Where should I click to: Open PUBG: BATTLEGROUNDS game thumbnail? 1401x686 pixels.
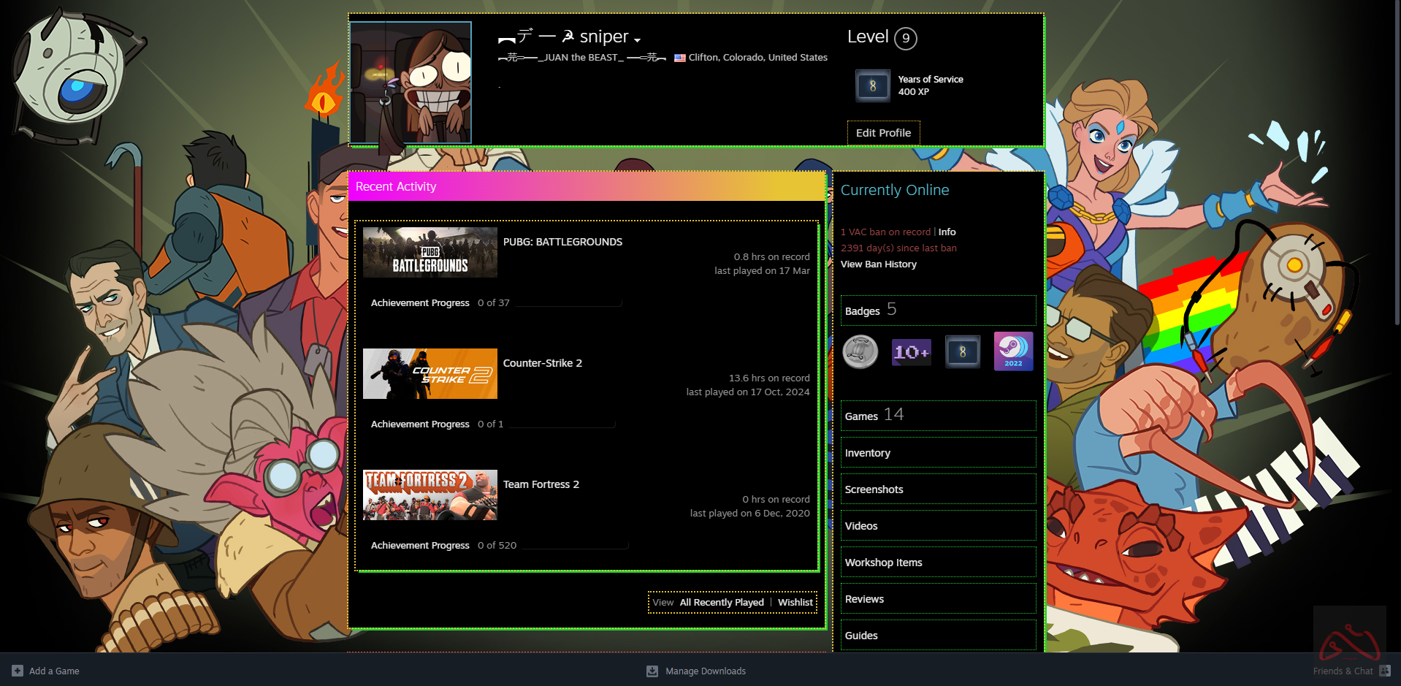click(430, 252)
